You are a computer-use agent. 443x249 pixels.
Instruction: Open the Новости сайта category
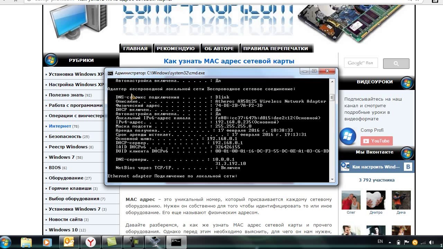point(66,219)
